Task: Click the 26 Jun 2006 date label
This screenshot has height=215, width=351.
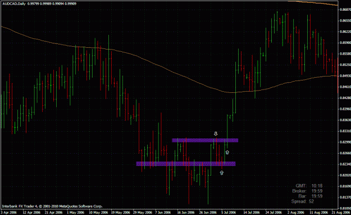Action: point(208,212)
